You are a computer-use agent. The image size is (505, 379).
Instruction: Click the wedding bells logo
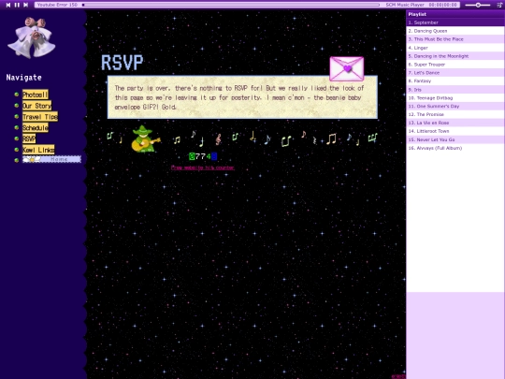pos(31,37)
